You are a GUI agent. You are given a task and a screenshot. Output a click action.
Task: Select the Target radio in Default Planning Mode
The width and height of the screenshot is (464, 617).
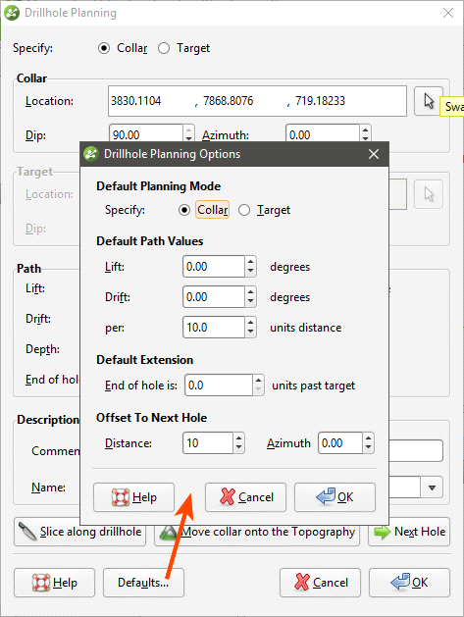(244, 210)
